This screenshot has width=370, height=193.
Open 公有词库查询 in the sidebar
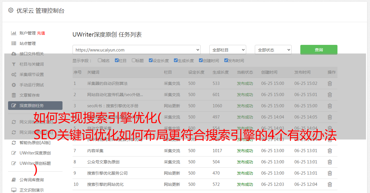31,180
